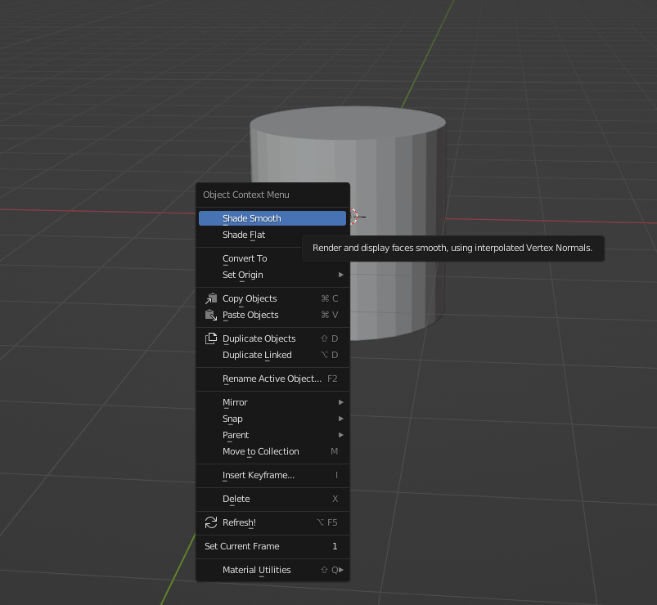Choose Shade Smooth from the context menu
This screenshot has width=657, height=605.
tap(272, 218)
